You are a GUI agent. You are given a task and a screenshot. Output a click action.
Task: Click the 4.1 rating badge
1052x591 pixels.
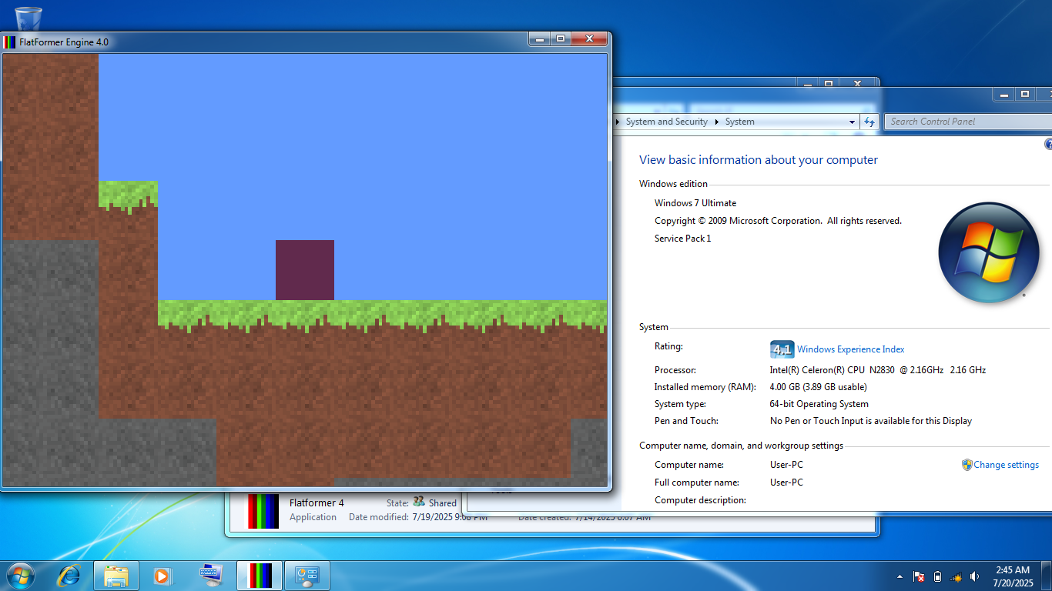782,349
